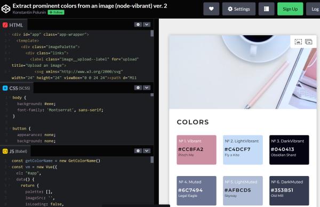Screen dimensions: 320x207
Task: Love this pen with heart button
Action: coord(211,9)
